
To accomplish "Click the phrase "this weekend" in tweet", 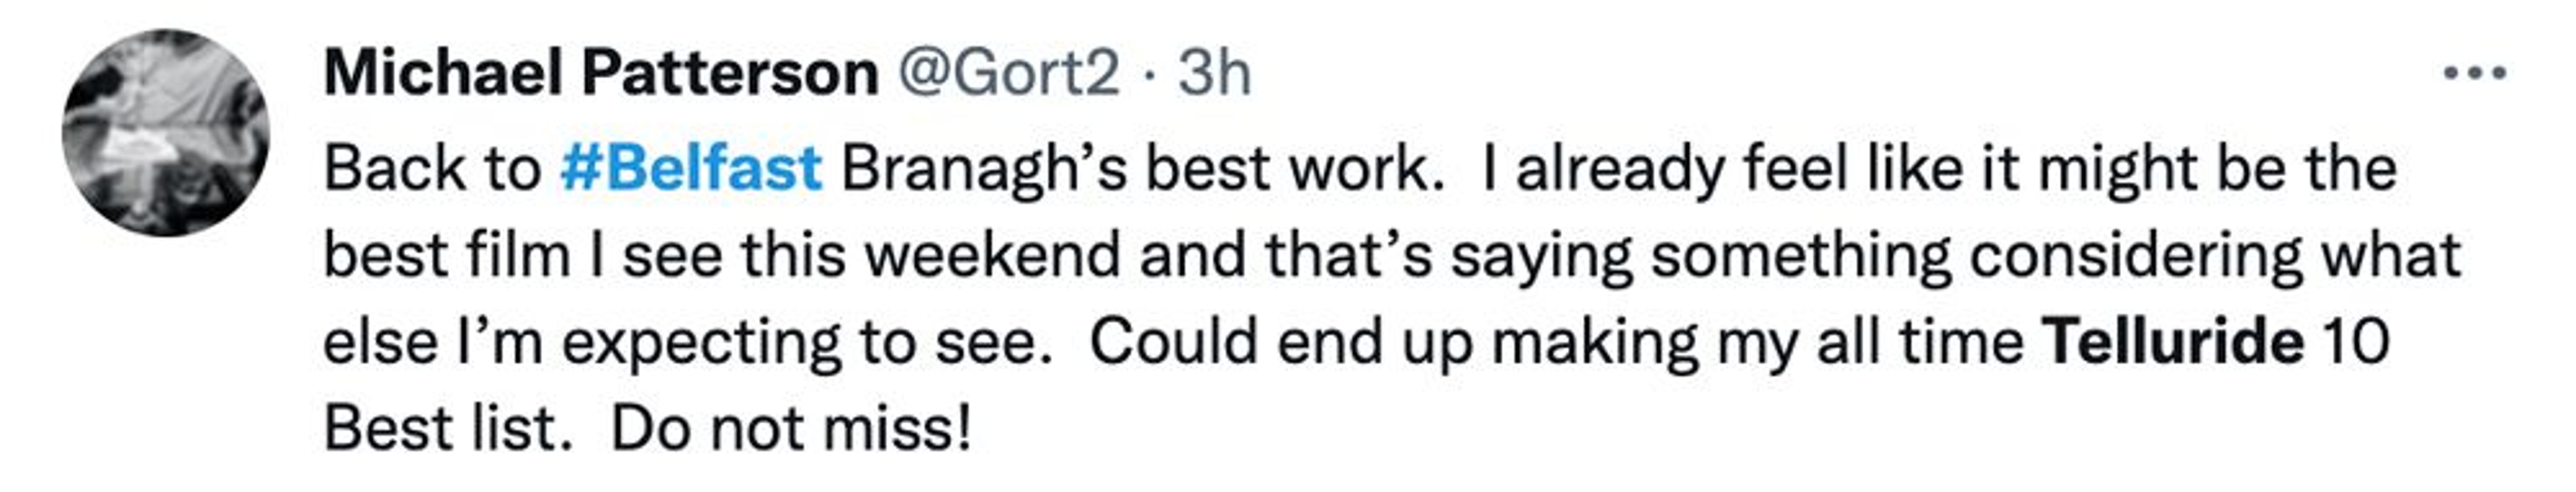I will (x=930, y=255).
